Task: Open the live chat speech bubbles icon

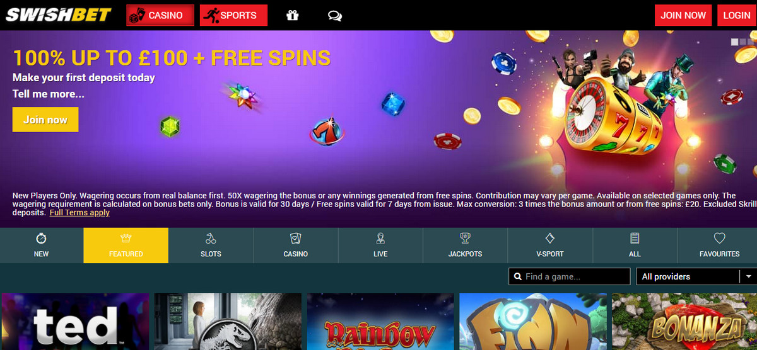Action: [x=335, y=16]
